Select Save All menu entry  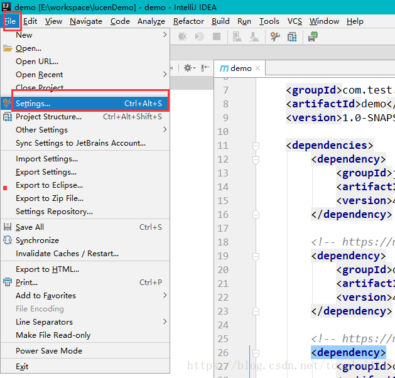(85, 227)
